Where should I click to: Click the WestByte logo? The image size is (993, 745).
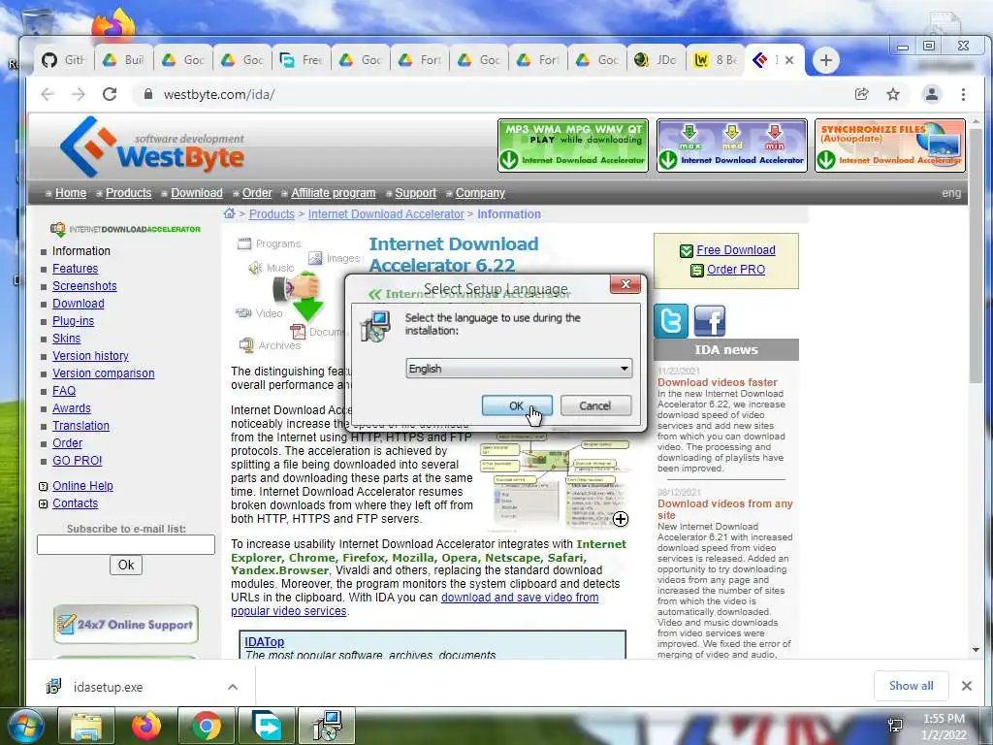click(x=152, y=147)
